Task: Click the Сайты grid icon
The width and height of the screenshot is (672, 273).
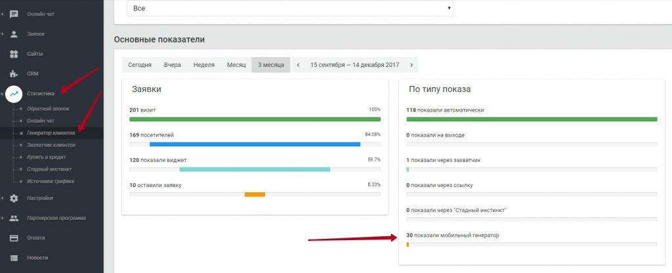Action: [x=14, y=54]
